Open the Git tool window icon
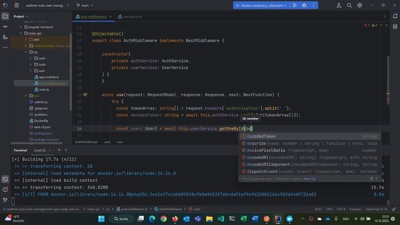 [x=5, y=200]
